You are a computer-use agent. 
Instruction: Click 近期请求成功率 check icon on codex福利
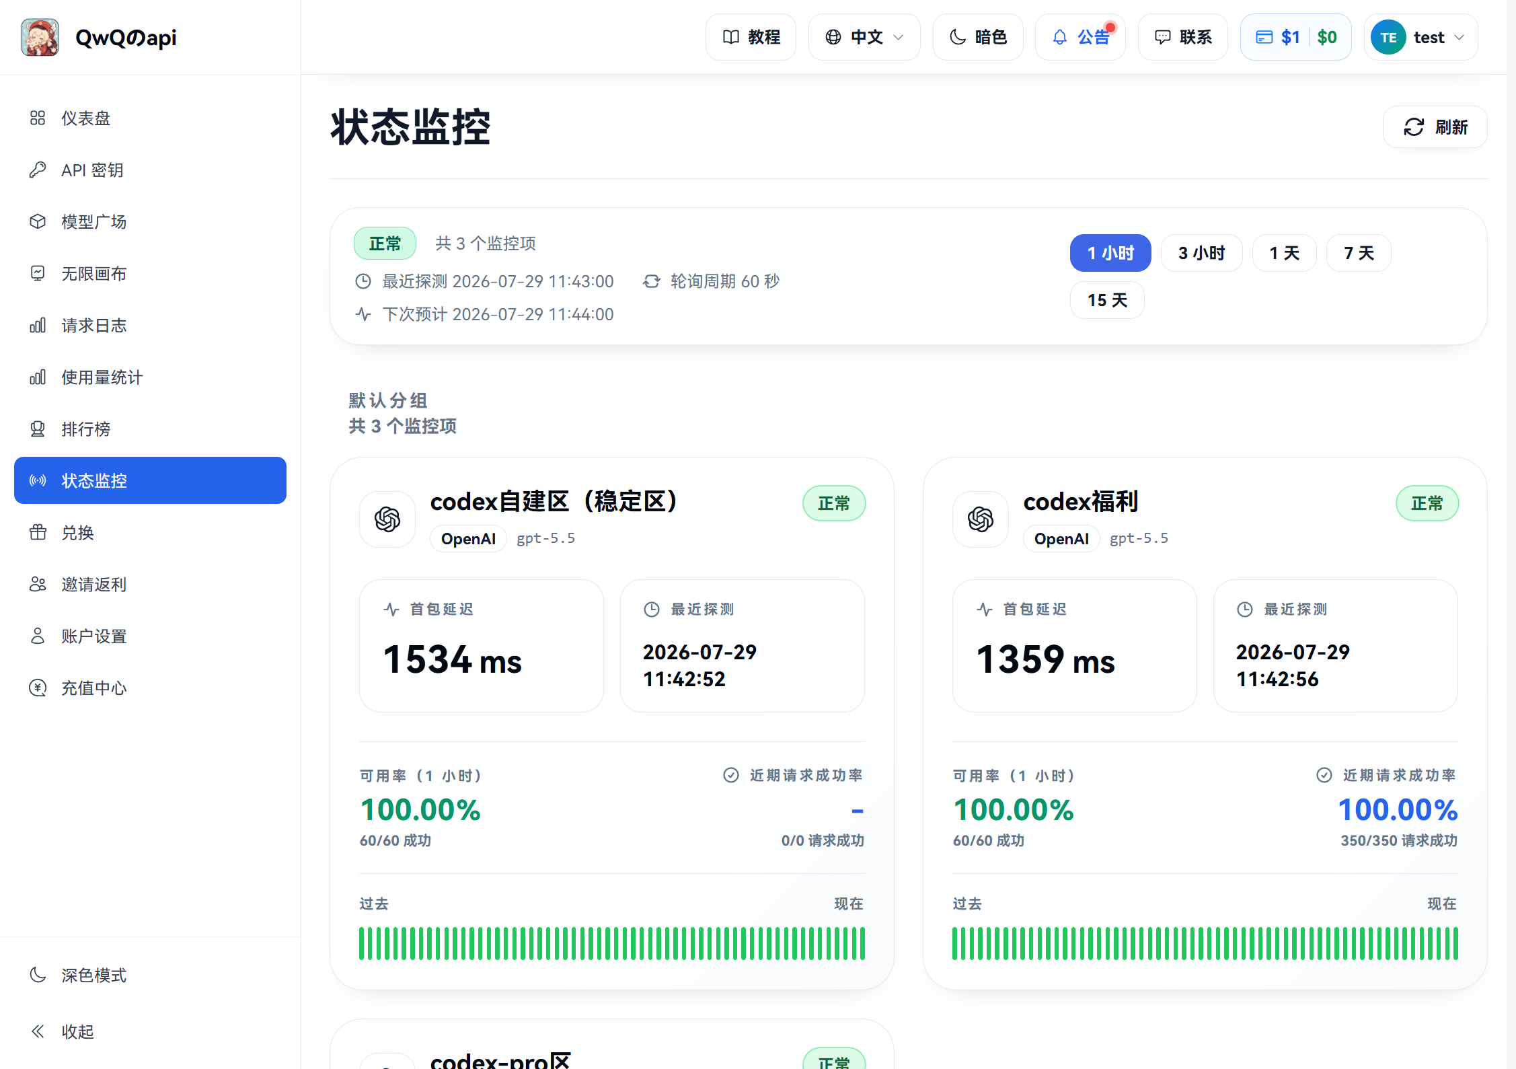click(1324, 775)
